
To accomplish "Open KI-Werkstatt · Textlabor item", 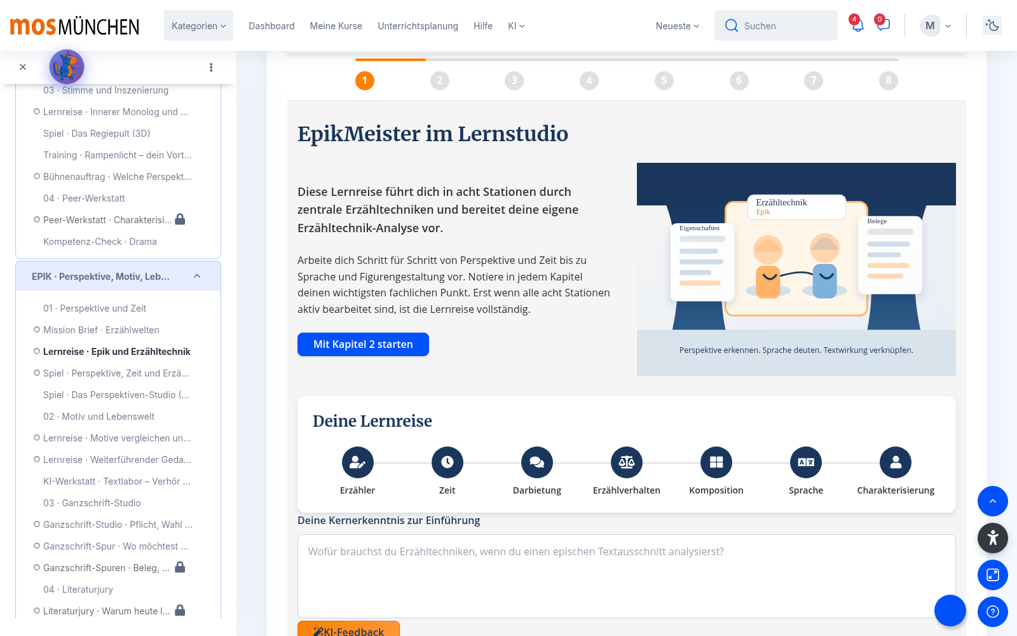I will pyautogui.click(x=116, y=481).
